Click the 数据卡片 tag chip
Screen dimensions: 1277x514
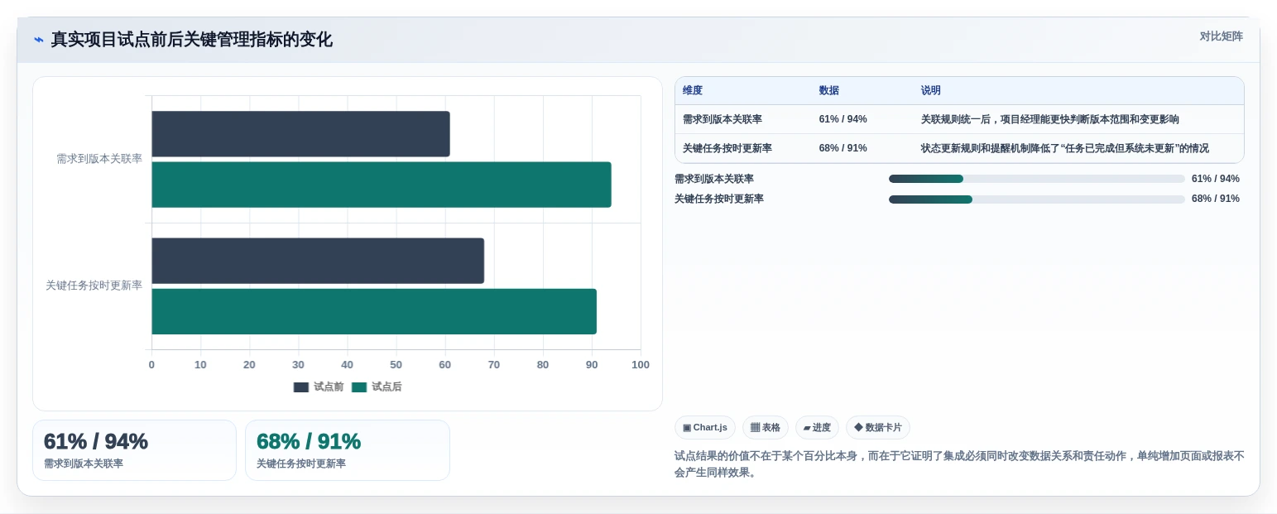click(x=878, y=428)
